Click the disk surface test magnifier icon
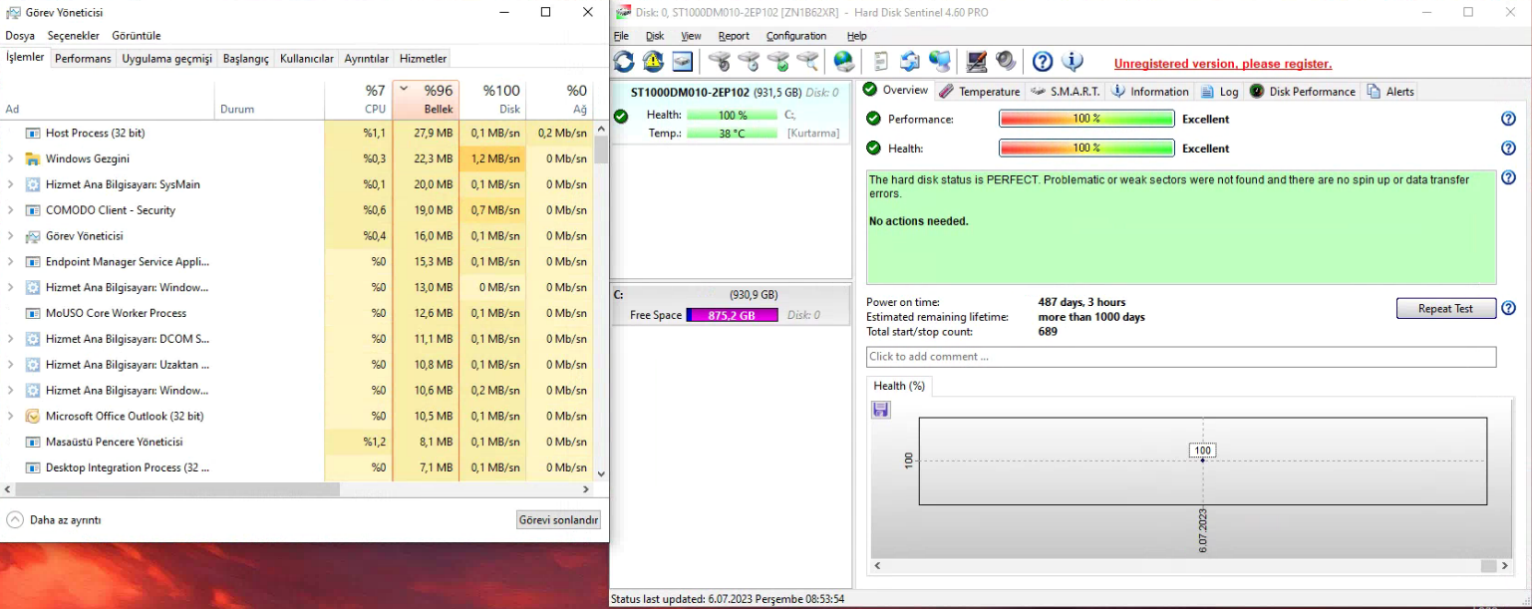This screenshot has height=609, width=1532. pyautogui.click(x=808, y=62)
